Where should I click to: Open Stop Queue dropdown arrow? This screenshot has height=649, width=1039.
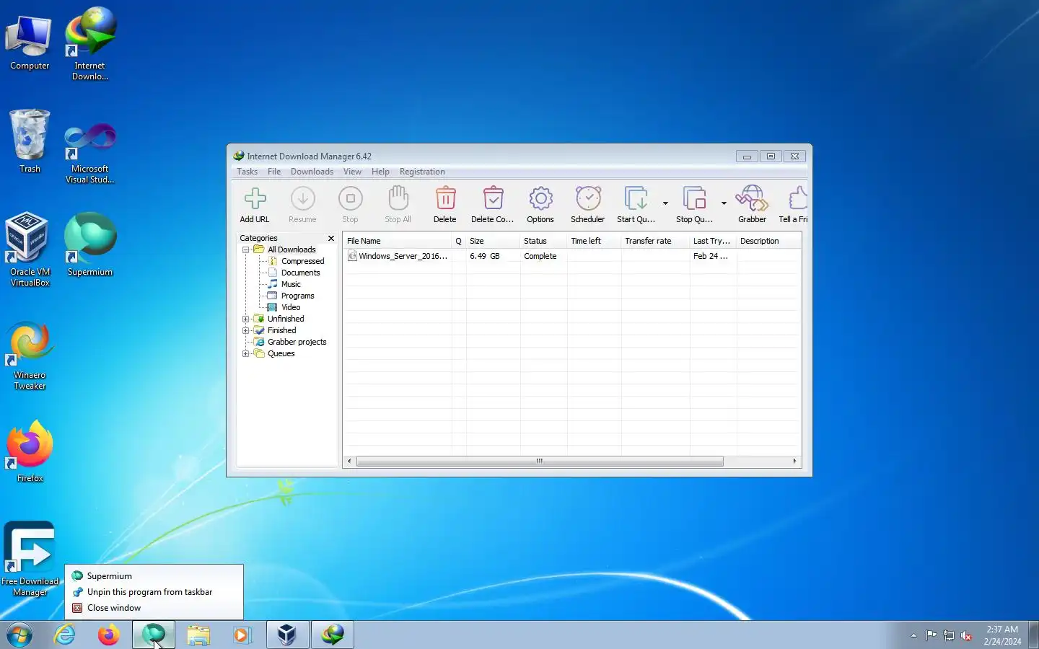[724, 203]
